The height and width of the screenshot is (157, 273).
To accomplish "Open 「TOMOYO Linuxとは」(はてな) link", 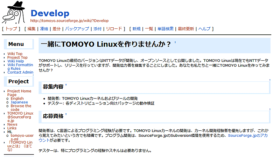I will tap(20, 146).
